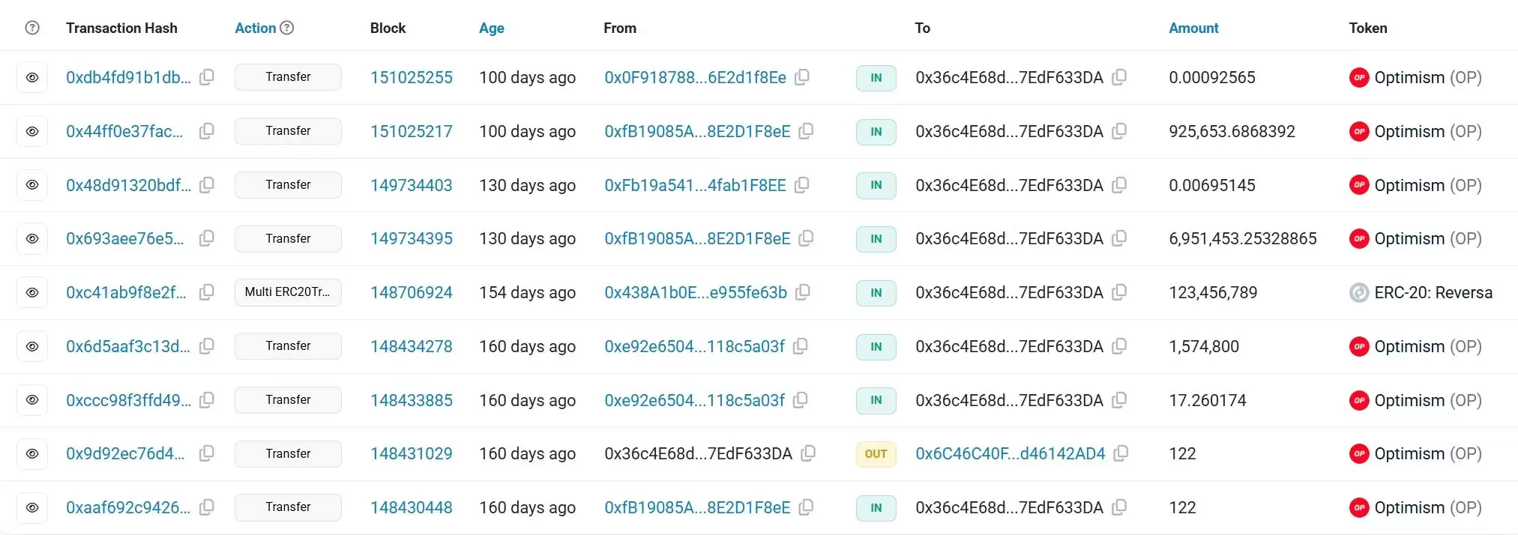This screenshot has height=535, width=1518.
Task: Copy transaction hash 0x9d92ec76d4
Action: click(207, 453)
